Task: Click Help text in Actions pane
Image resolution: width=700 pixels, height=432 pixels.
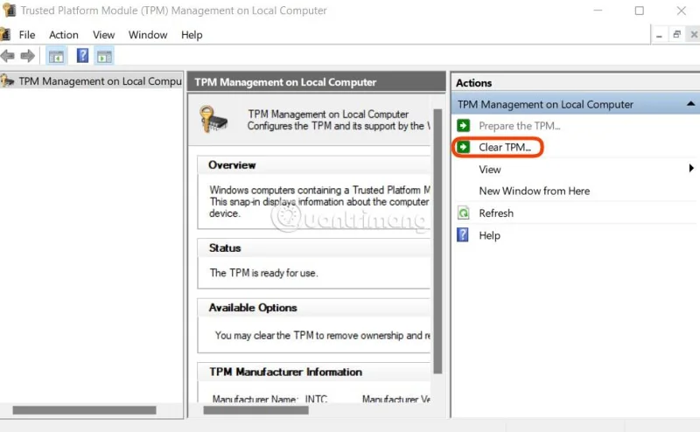Action: pos(489,235)
